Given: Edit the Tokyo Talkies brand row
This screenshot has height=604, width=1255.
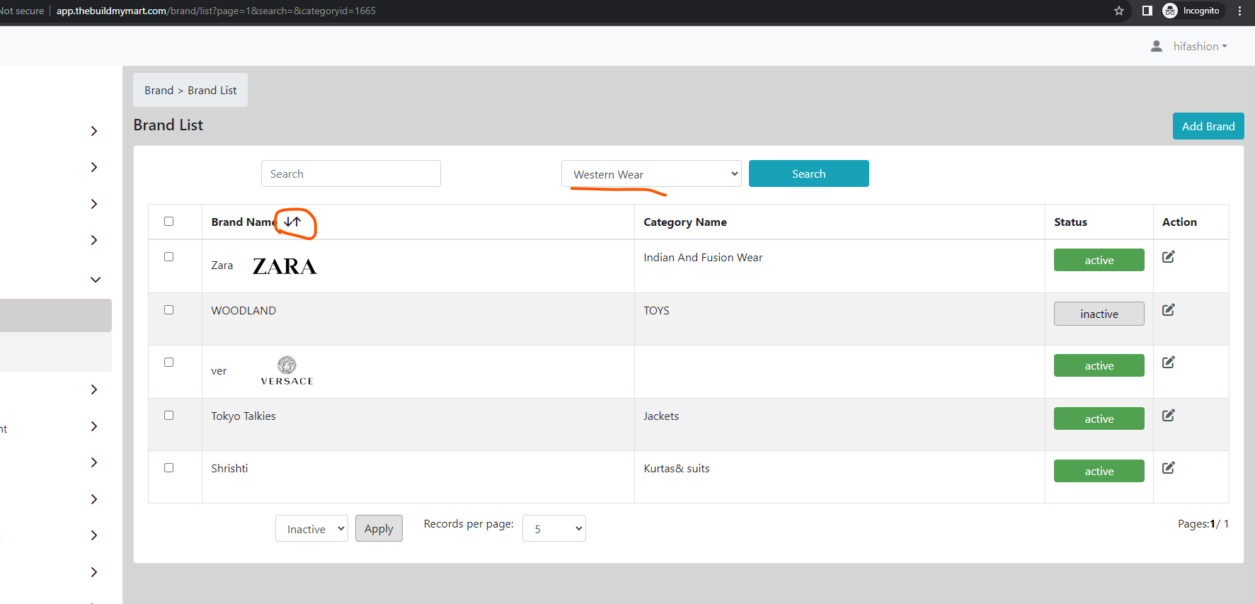Looking at the screenshot, I should [1169, 416].
